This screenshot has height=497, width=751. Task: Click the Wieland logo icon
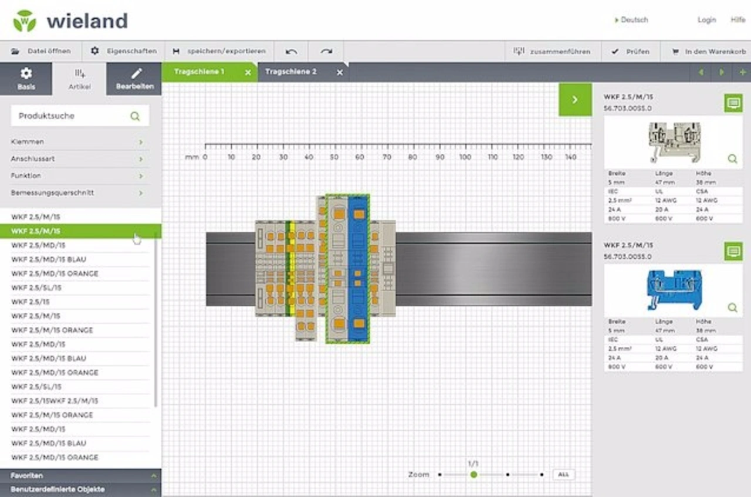pyautogui.click(x=24, y=21)
